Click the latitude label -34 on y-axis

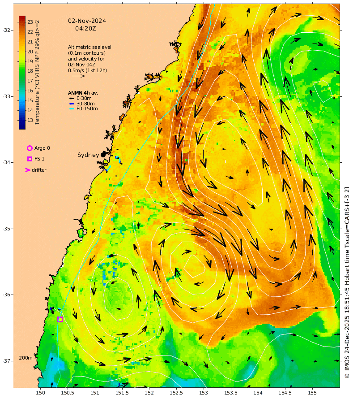[x=7, y=162]
